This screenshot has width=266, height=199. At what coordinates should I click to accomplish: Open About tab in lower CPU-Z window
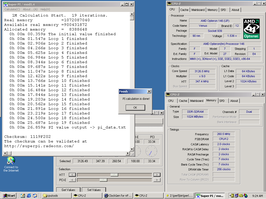click(234, 101)
